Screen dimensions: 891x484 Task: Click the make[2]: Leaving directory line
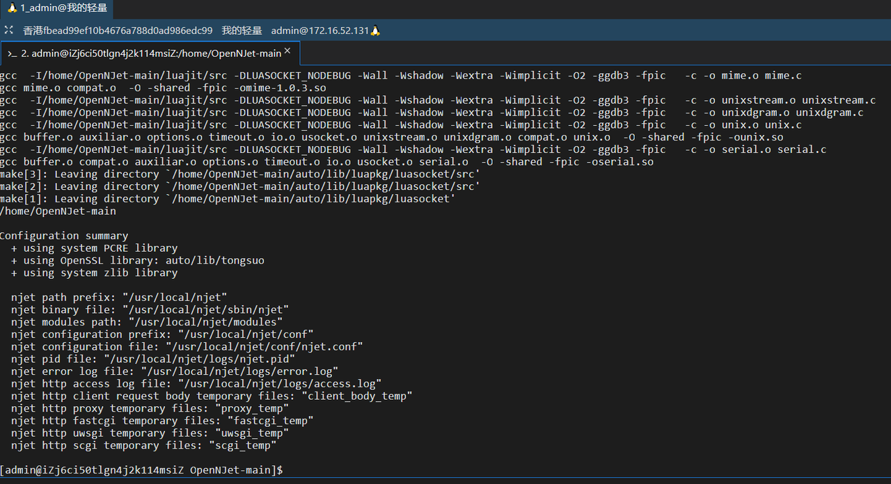[x=240, y=186]
